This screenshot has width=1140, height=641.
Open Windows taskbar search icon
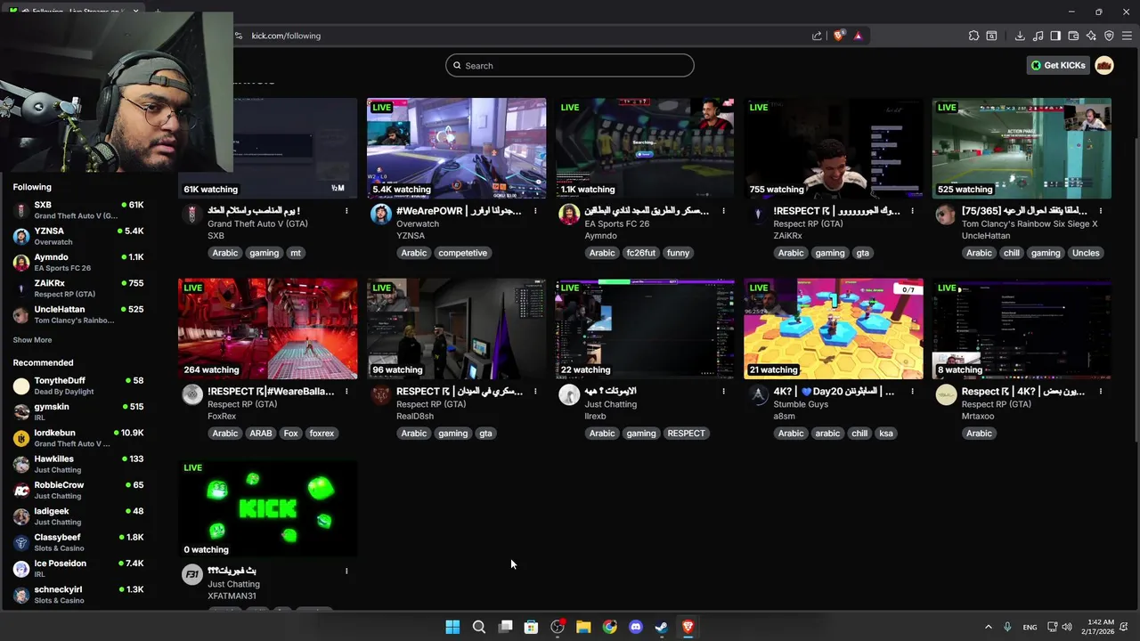[478, 627]
